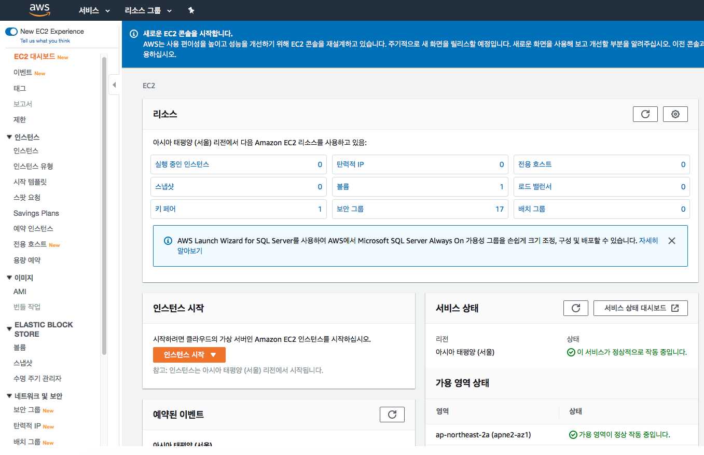Click 보안 그룹 resource tile showing 17
Screen dimensions: 704x455
tap(420, 209)
